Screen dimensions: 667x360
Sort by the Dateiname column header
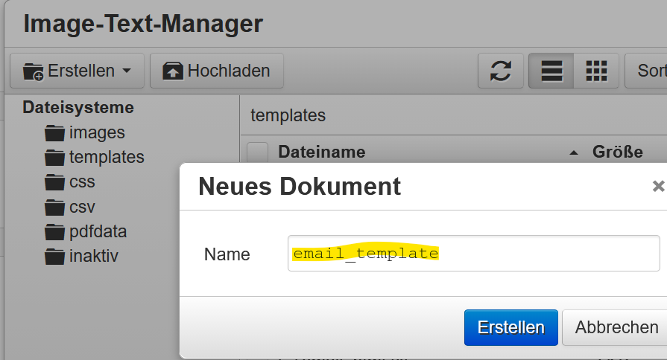click(321, 152)
